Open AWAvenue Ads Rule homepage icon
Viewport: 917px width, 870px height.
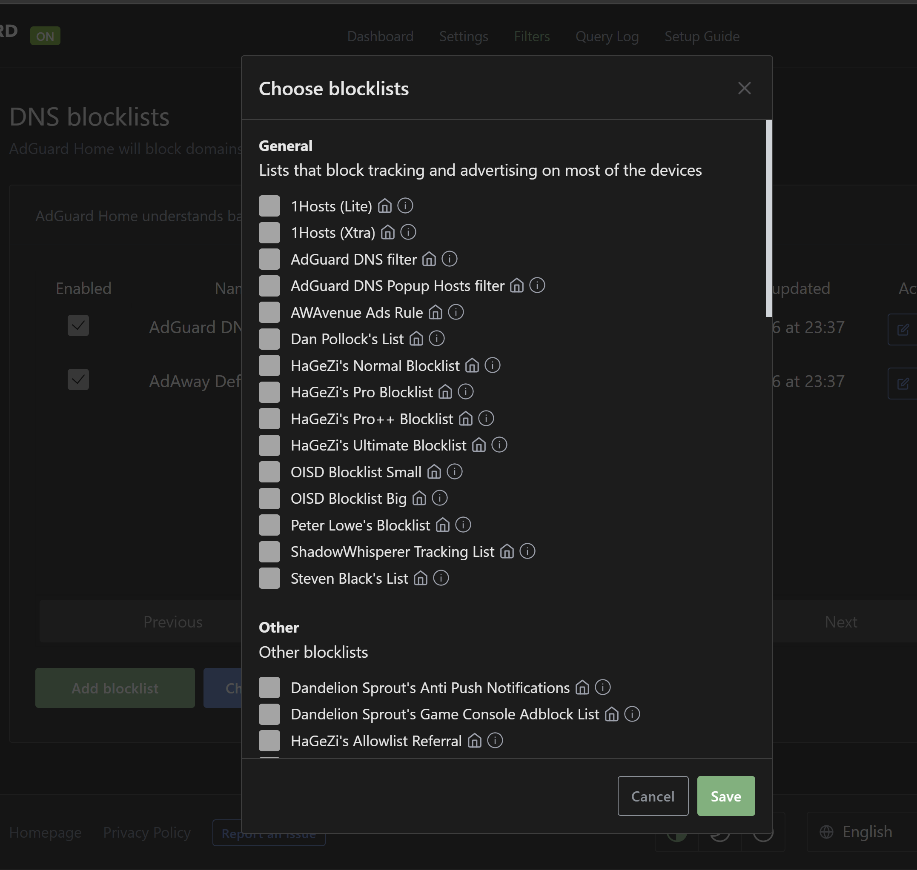435,313
